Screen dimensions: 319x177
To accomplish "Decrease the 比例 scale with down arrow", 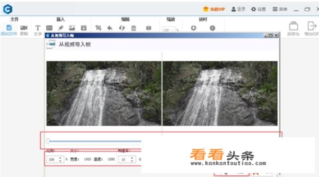I will (60, 161).
